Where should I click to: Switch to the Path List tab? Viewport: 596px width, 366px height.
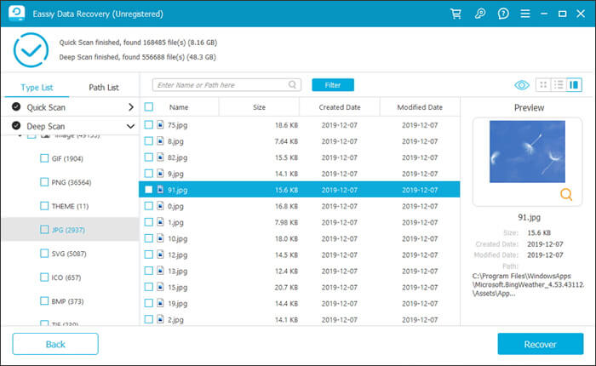pyautogui.click(x=104, y=88)
